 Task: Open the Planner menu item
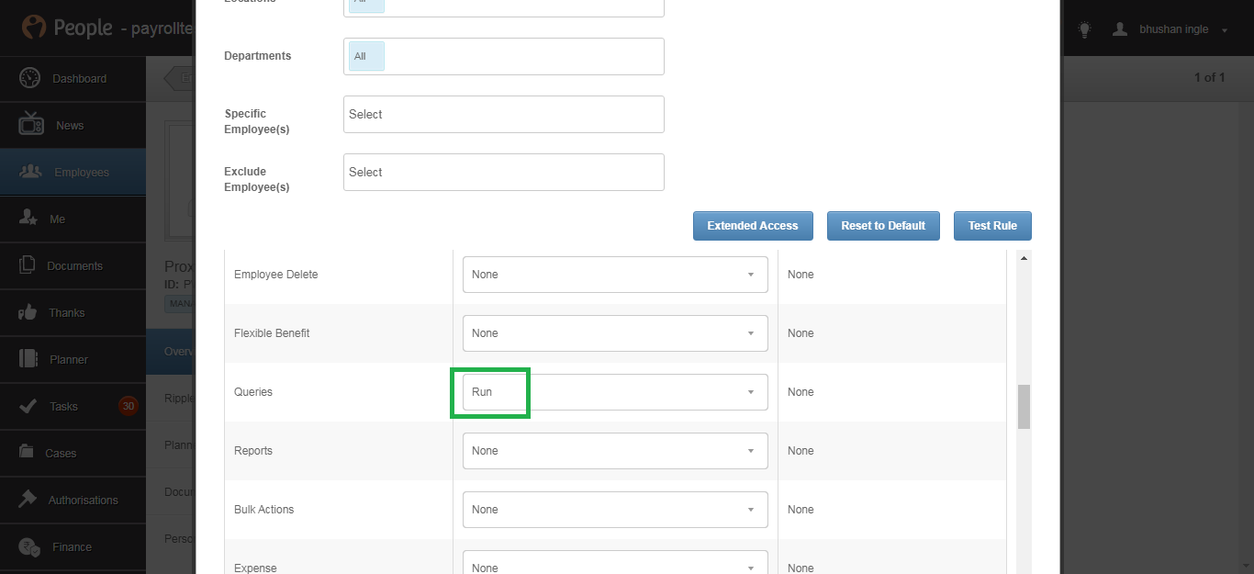(73, 360)
